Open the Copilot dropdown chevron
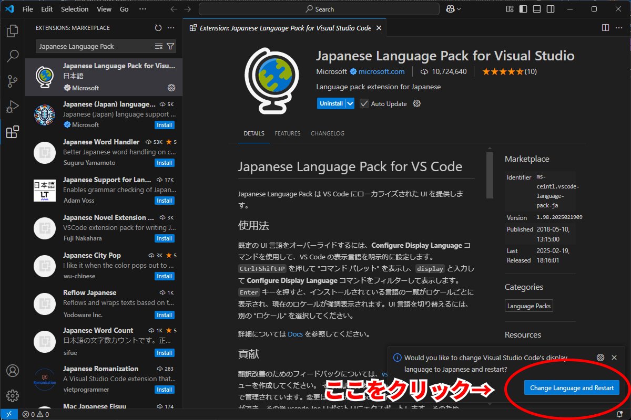Screen dimensions: 631x420 click(459, 9)
